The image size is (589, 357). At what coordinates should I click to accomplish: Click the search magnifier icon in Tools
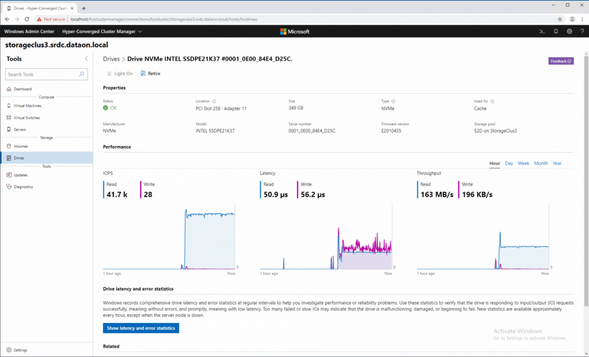pyautogui.click(x=82, y=75)
